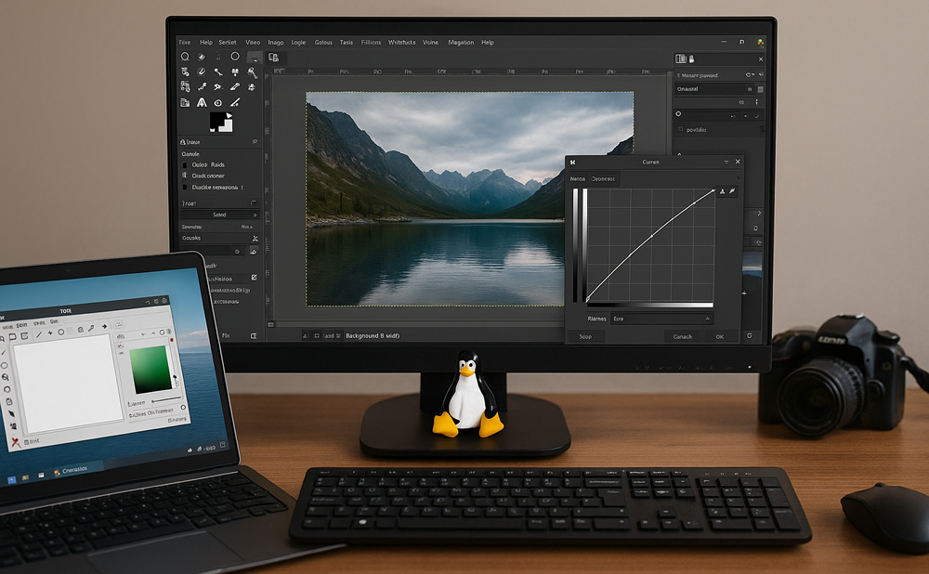Click the highlighted active tool in toolbox first row

pyautogui.click(x=255, y=57)
